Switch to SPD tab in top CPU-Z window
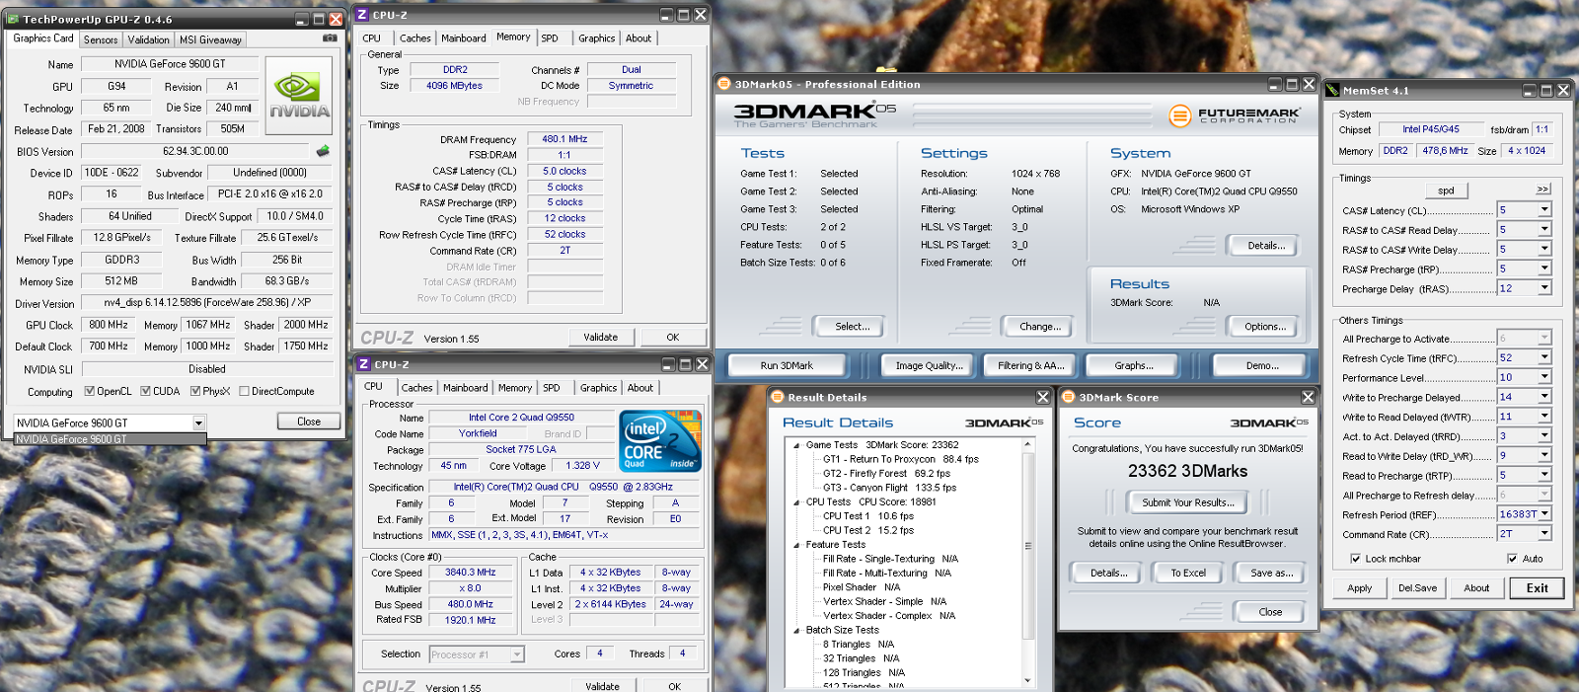Image resolution: width=1579 pixels, height=692 pixels. tap(550, 38)
